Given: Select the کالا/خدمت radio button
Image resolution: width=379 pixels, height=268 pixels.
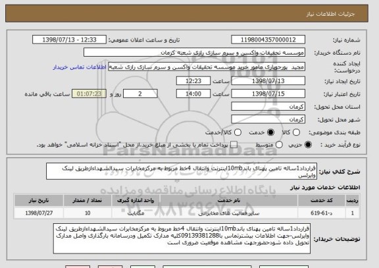Looking at the screenshot, I should 238,132.
